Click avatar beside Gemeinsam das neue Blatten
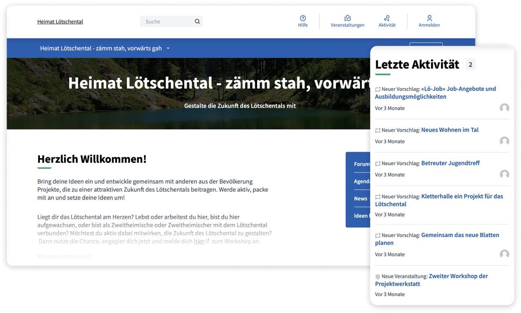 point(504,254)
